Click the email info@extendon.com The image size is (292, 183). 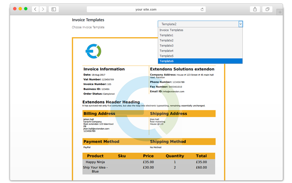pos(174,91)
